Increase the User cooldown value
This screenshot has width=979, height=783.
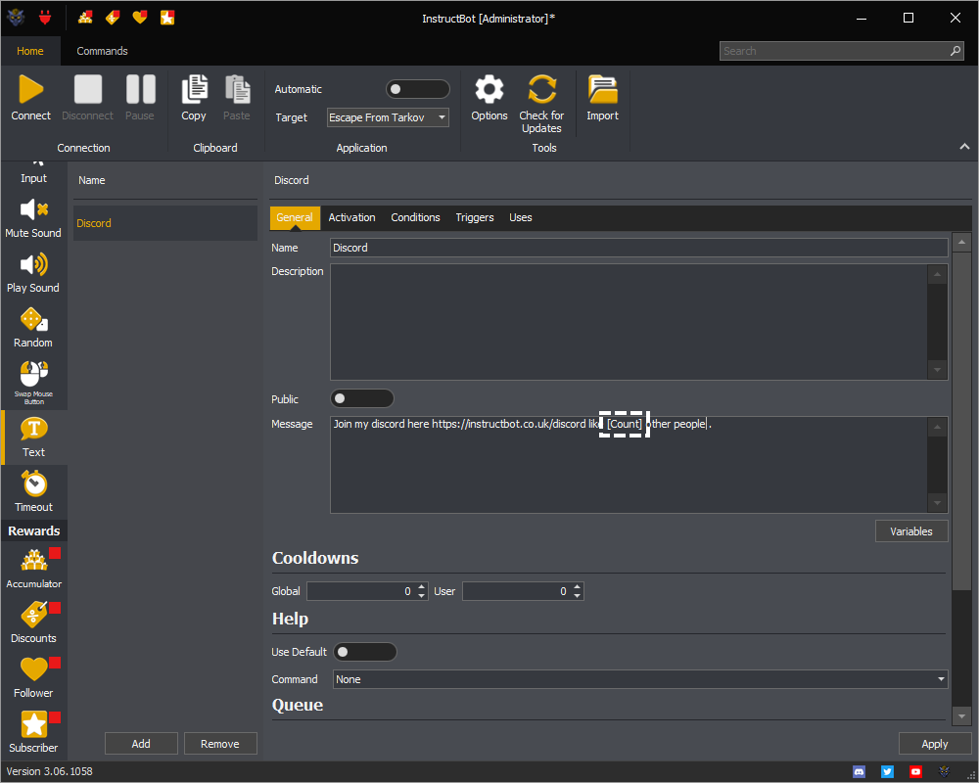coord(578,587)
